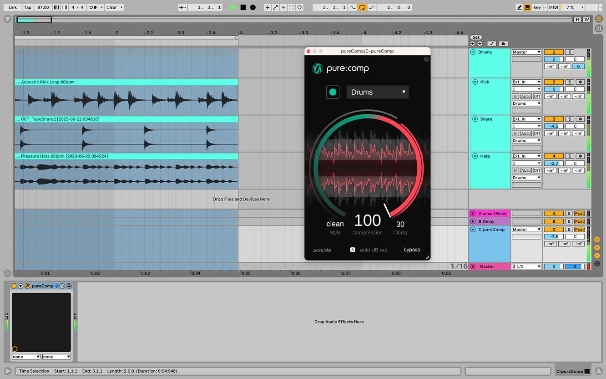Open Kick track Ext. In input dropdown
This screenshot has width=606, height=379.
(x=526, y=82)
